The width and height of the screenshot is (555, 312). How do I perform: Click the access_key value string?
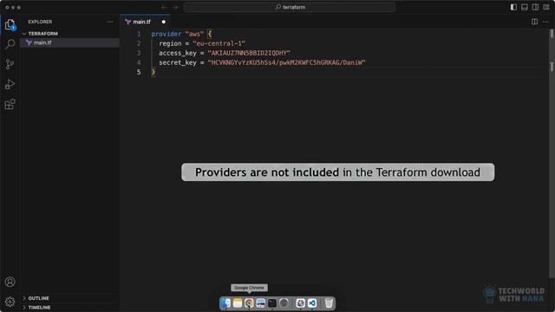click(249, 53)
